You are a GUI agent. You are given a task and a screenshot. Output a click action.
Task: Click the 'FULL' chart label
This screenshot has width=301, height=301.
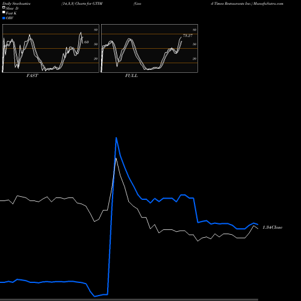point(131,76)
